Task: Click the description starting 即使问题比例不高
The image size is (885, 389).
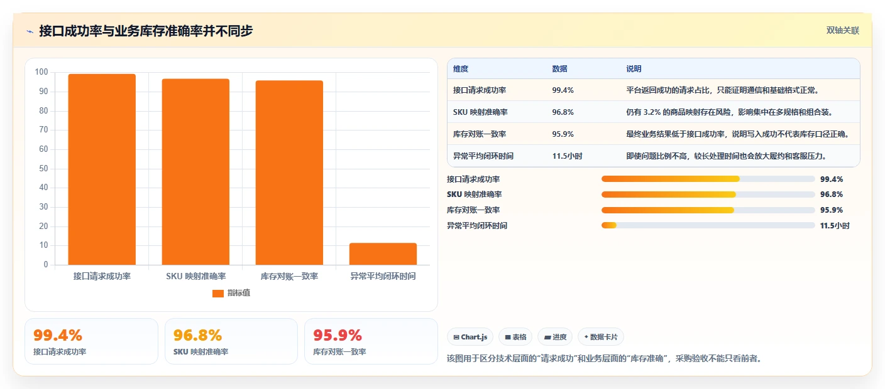Action: pos(726,156)
